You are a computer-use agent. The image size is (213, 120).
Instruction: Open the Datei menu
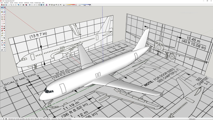click(2, 3)
